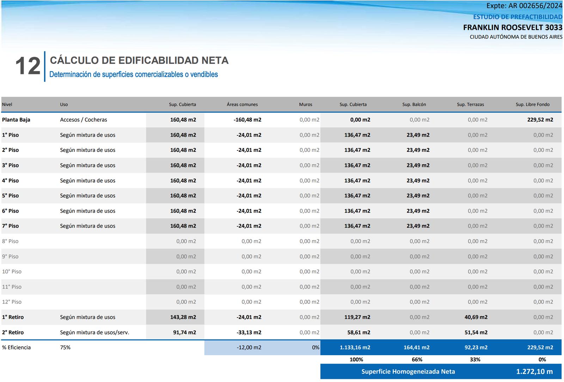Click the '% Eficiencia' label

[16, 347]
